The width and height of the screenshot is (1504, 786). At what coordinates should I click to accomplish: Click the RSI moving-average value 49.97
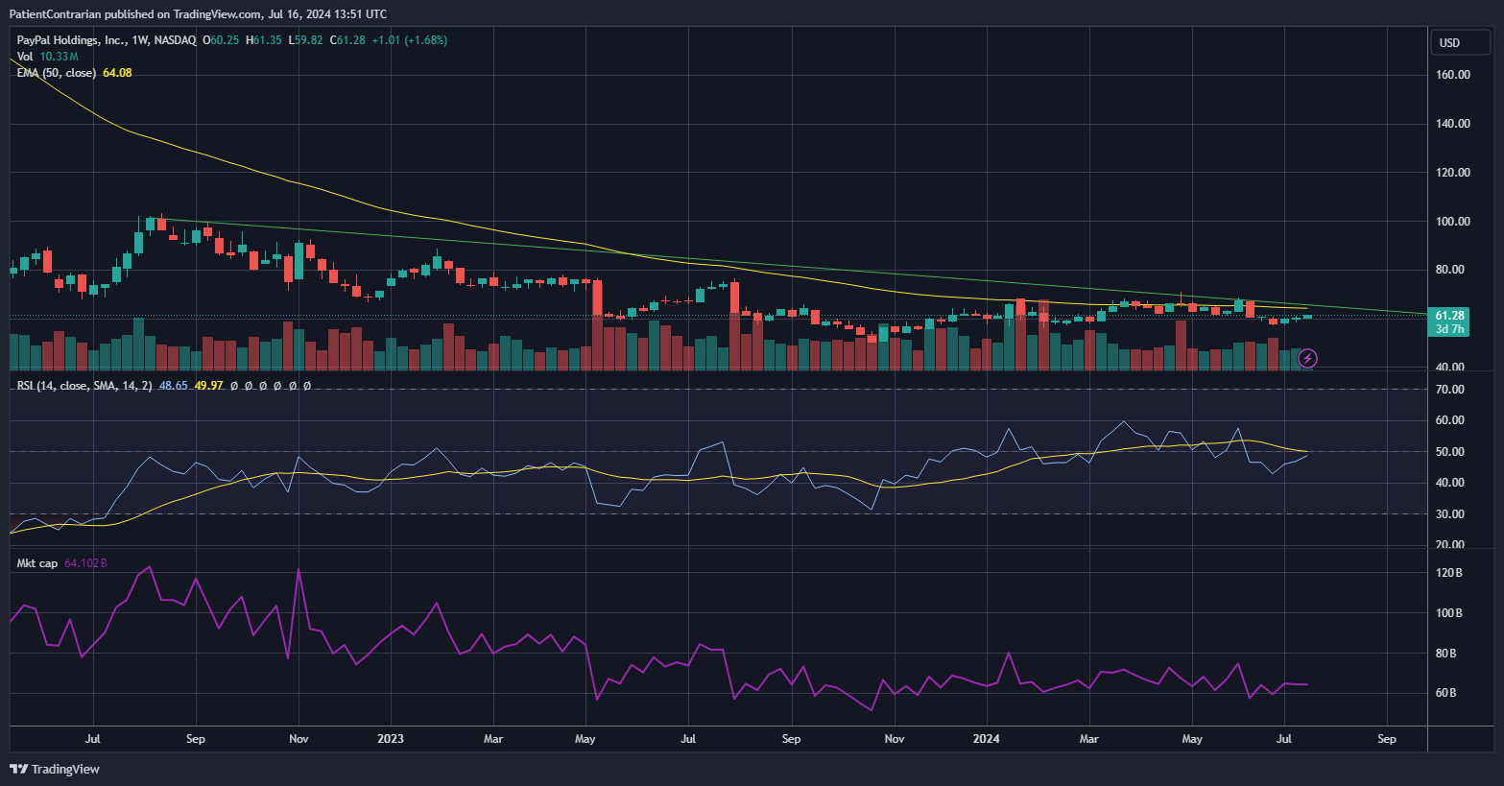[209, 386]
